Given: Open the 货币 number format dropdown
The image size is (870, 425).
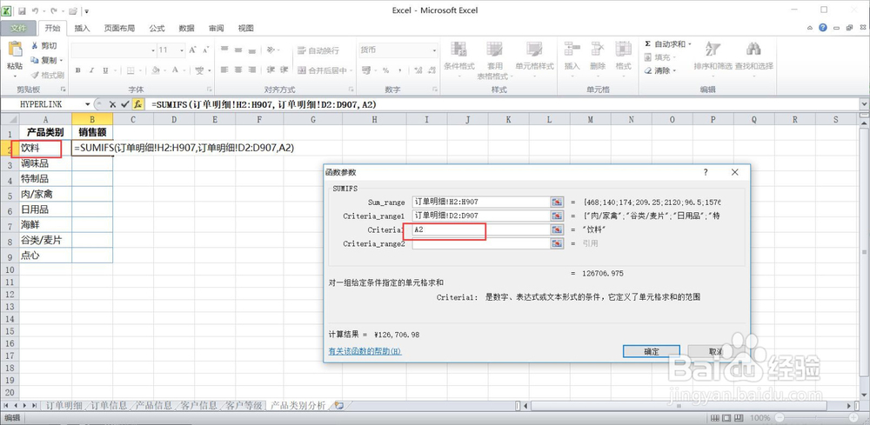Looking at the screenshot, I should (x=434, y=50).
